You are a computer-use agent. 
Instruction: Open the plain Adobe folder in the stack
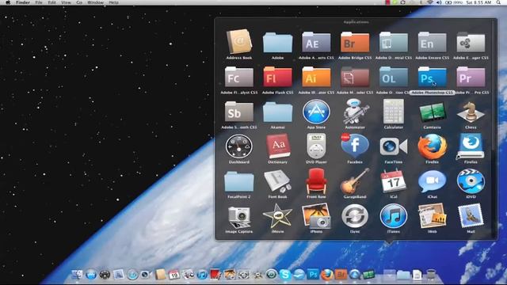click(277, 42)
